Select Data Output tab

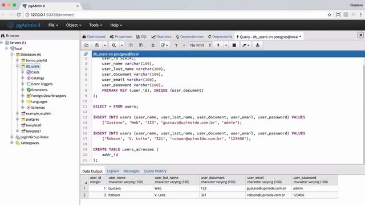92,171
